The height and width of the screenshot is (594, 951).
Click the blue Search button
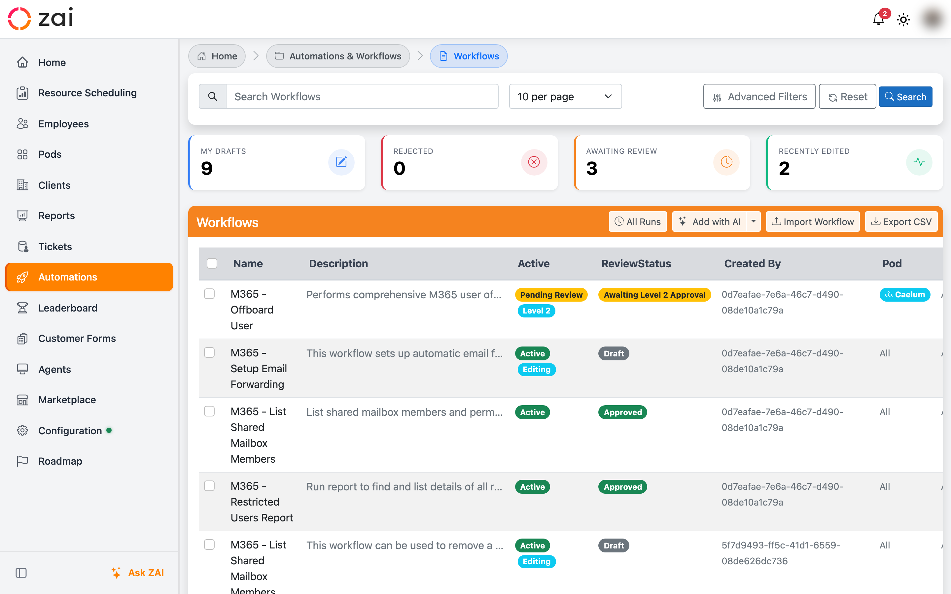(905, 97)
